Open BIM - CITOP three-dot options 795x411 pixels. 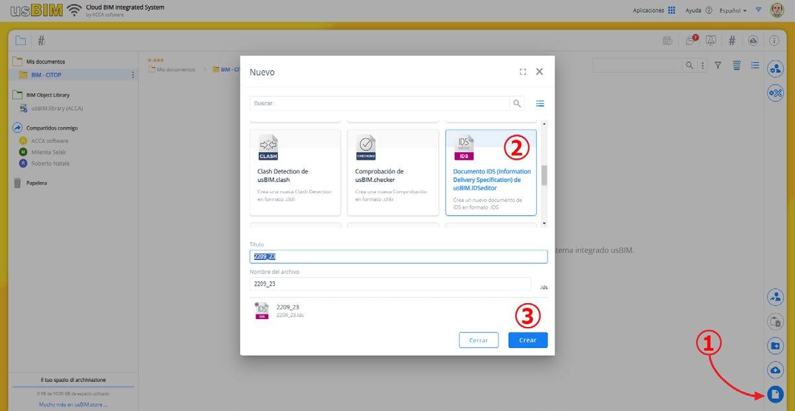132,75
